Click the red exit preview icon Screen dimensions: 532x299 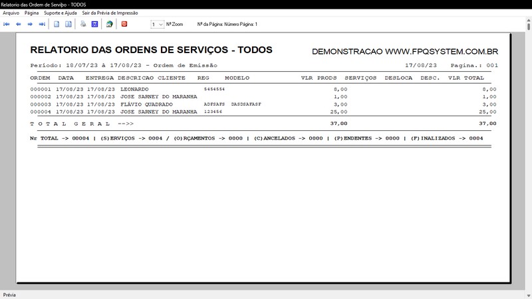[x=124, y=24]
